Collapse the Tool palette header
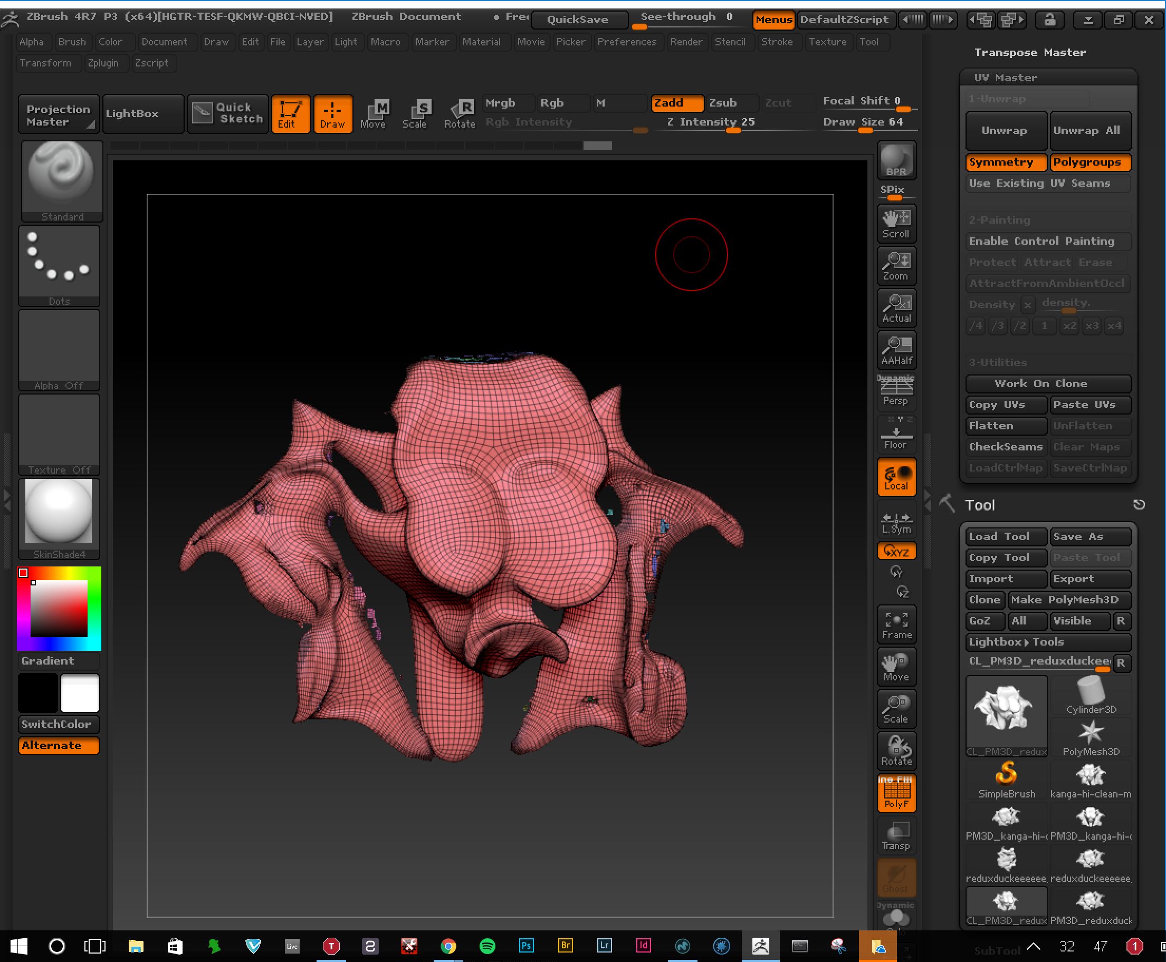The height and width of the screenshot is (962, 1166). [980, 505]
